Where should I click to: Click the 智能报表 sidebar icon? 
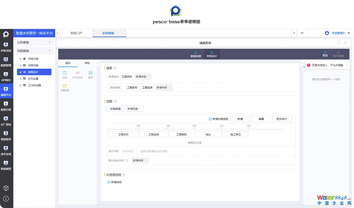6,136
